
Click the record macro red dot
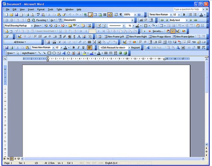pyautogui.click(x=149, y=31)
